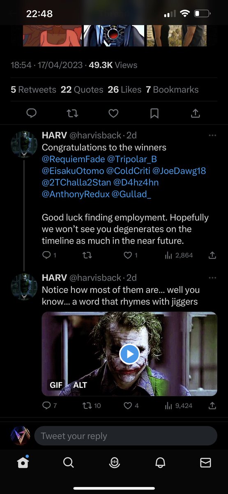Share the main tweet via share icon
228x494 pixels.
click(196, 113)
